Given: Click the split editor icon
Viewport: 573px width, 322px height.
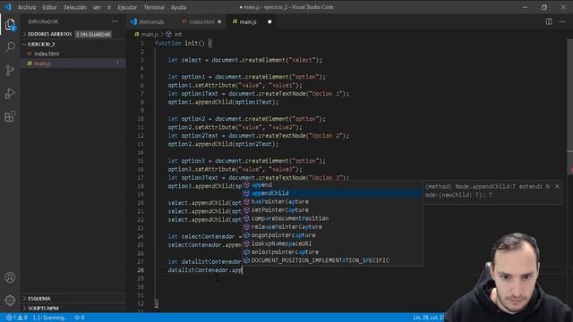Looking at the screenshot, I should (x=549, y=21).
